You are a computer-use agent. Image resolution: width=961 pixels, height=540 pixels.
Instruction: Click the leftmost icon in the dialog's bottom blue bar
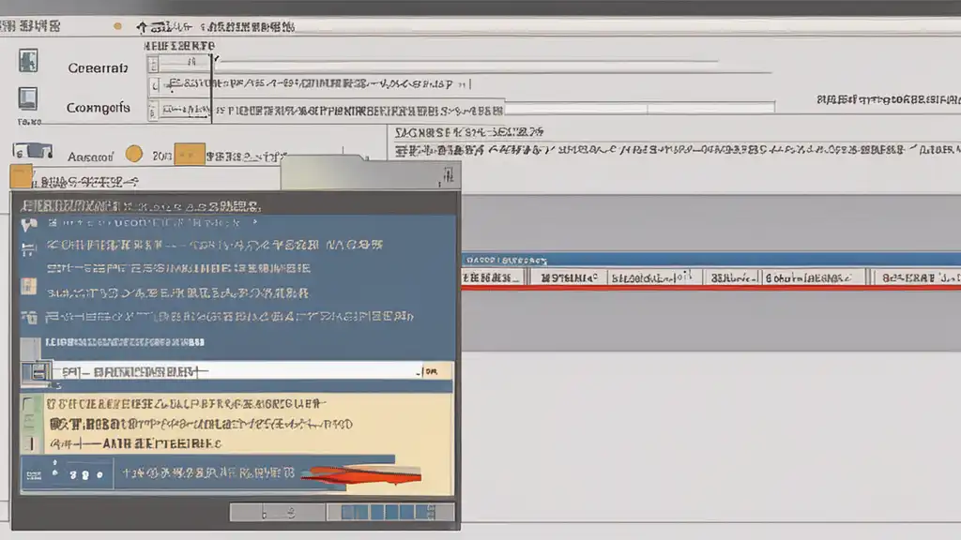pyautogui.click(x=34, y=475)
